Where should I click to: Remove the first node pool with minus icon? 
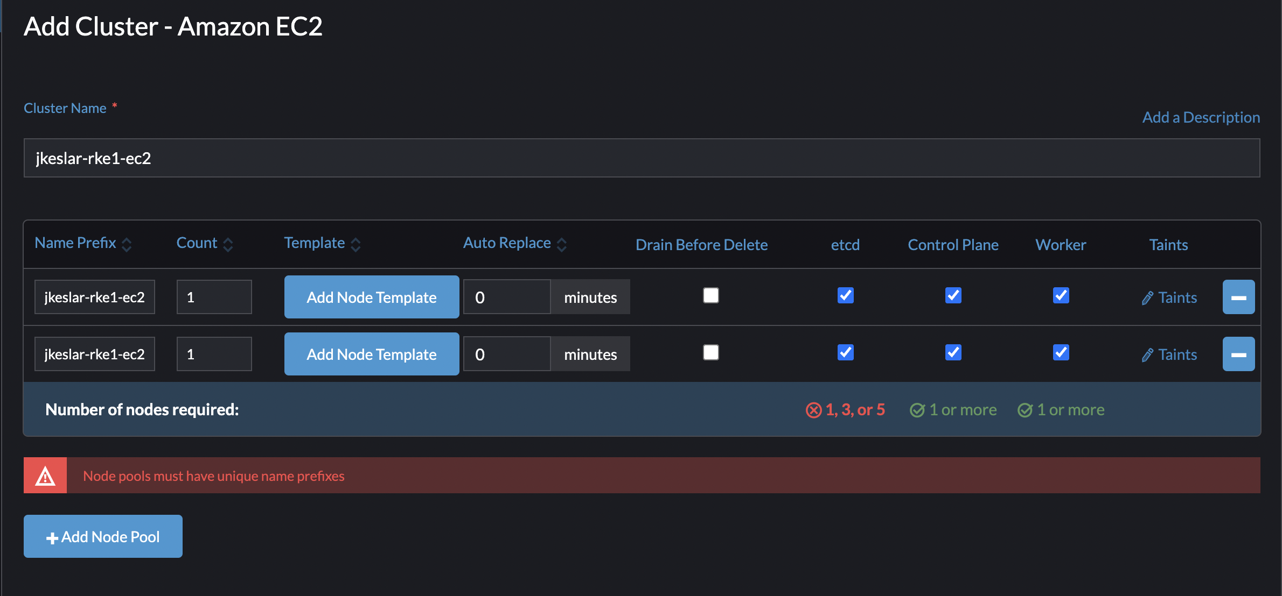click(1238, 297)
